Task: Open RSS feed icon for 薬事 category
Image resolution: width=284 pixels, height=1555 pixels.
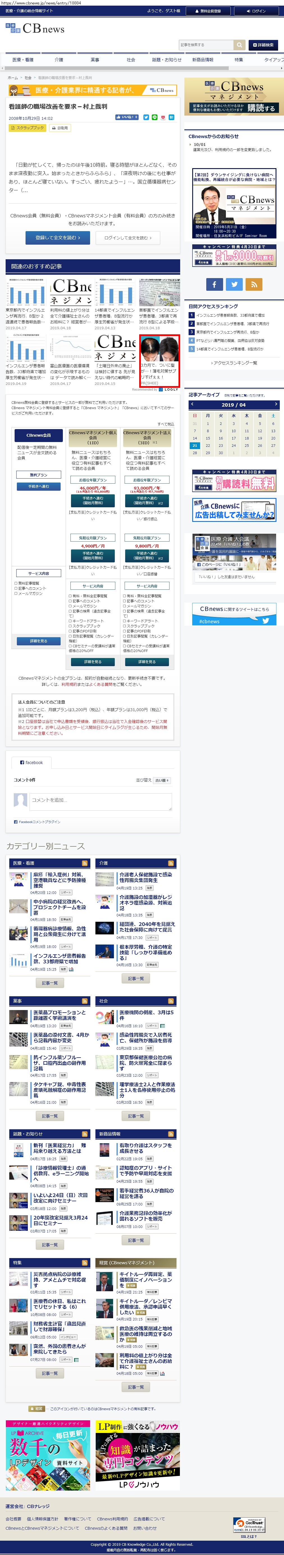Action: click(85, 1001)
